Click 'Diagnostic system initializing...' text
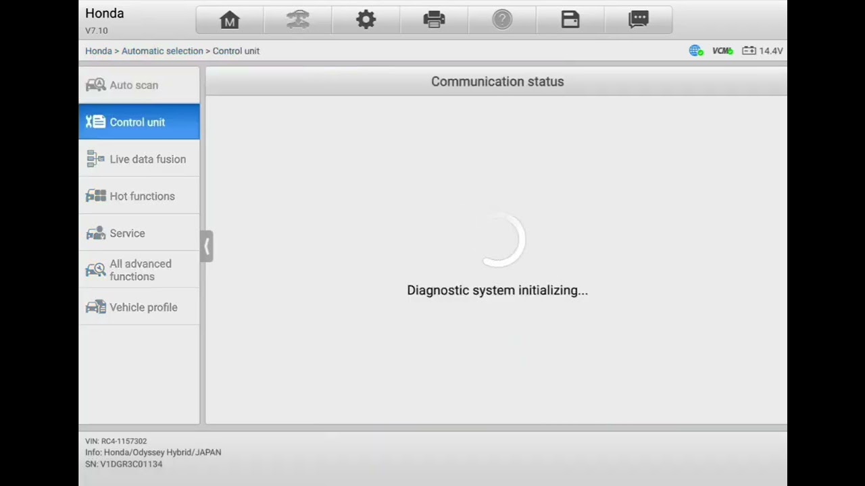 click(x=497, y=290)
